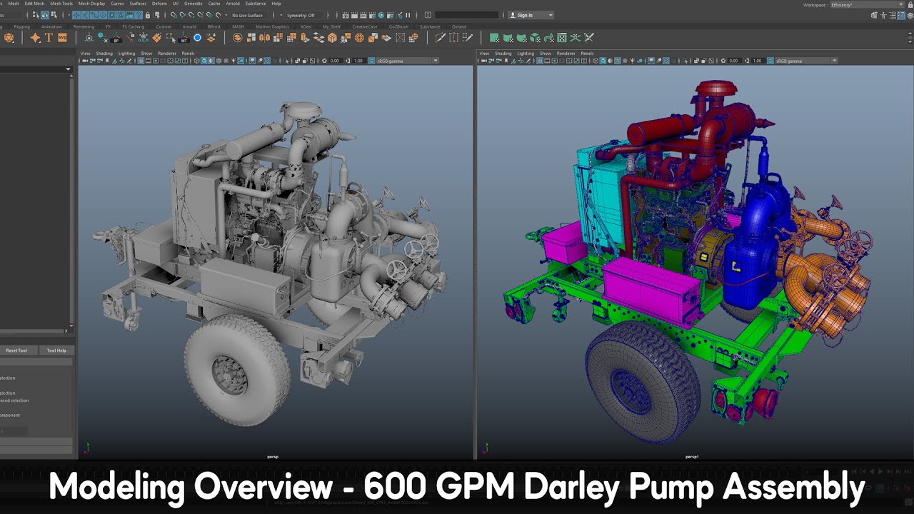
Task: Open Shading menu in left viewport
Action: tap(104, 54)
